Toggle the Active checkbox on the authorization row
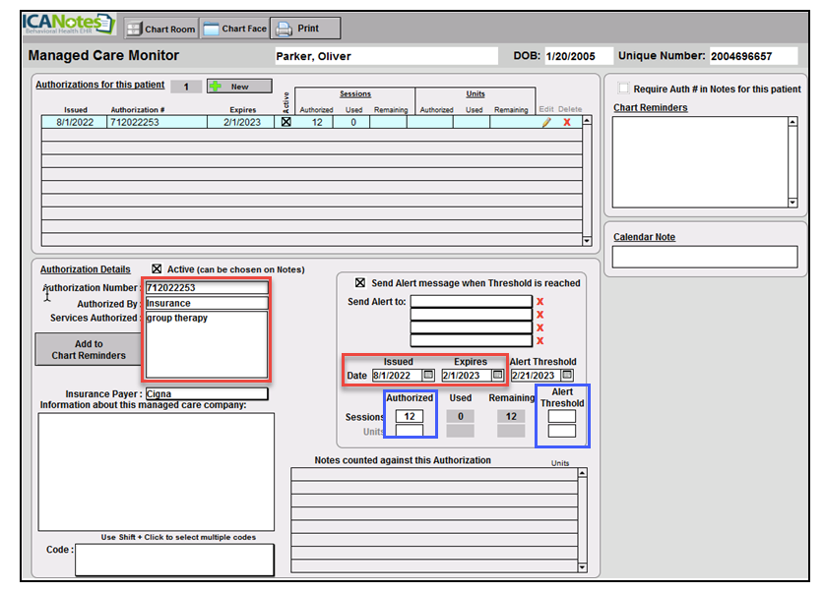Image resolution: width=824 pixels, height=593 pixels. coord(285,122)
